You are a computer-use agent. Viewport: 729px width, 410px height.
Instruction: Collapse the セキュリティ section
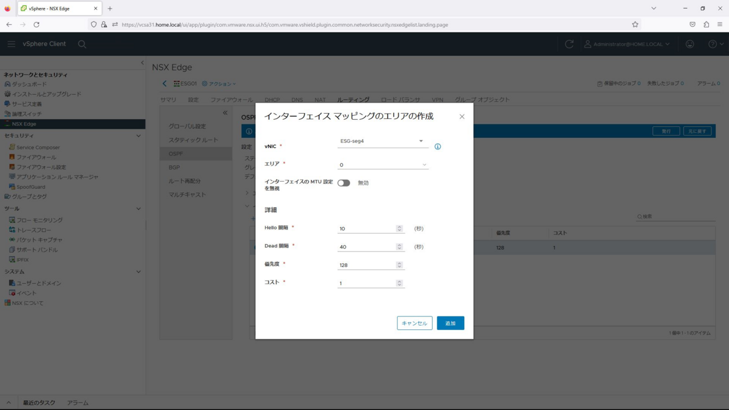click(x=139, y=136)
